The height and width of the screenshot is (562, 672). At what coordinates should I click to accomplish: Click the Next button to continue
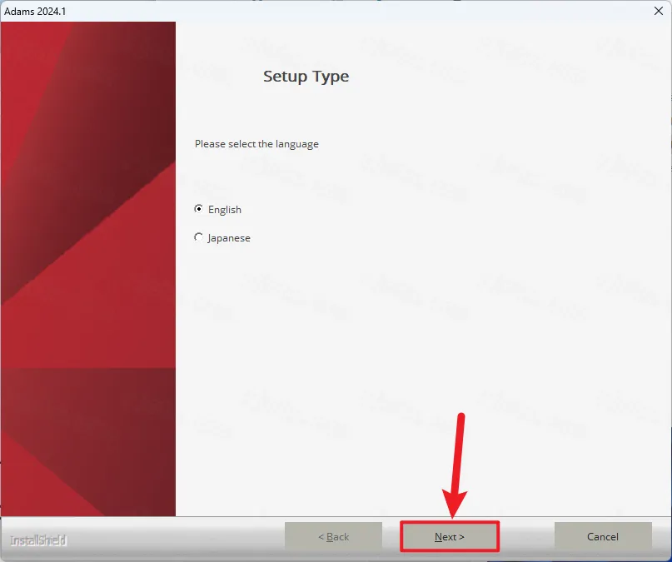coord(450,537)
